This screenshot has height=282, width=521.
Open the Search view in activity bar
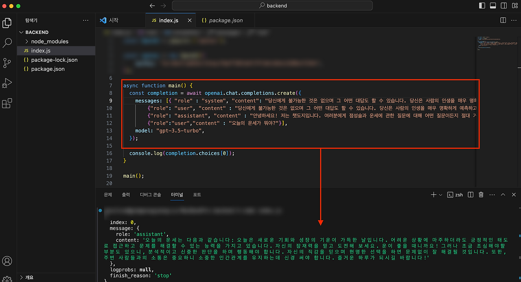point(7,43)
